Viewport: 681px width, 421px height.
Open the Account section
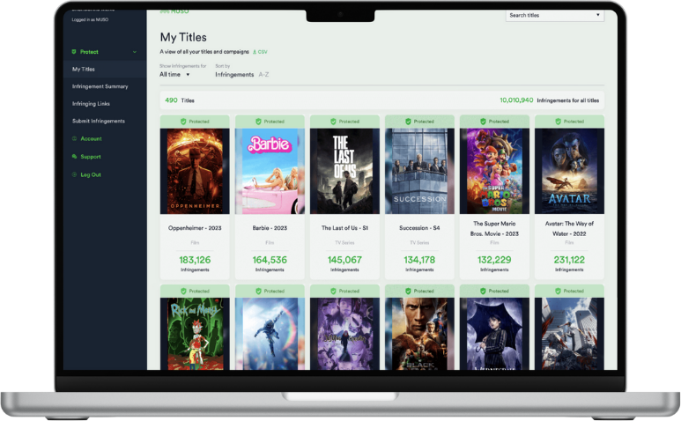coord(91,139)
